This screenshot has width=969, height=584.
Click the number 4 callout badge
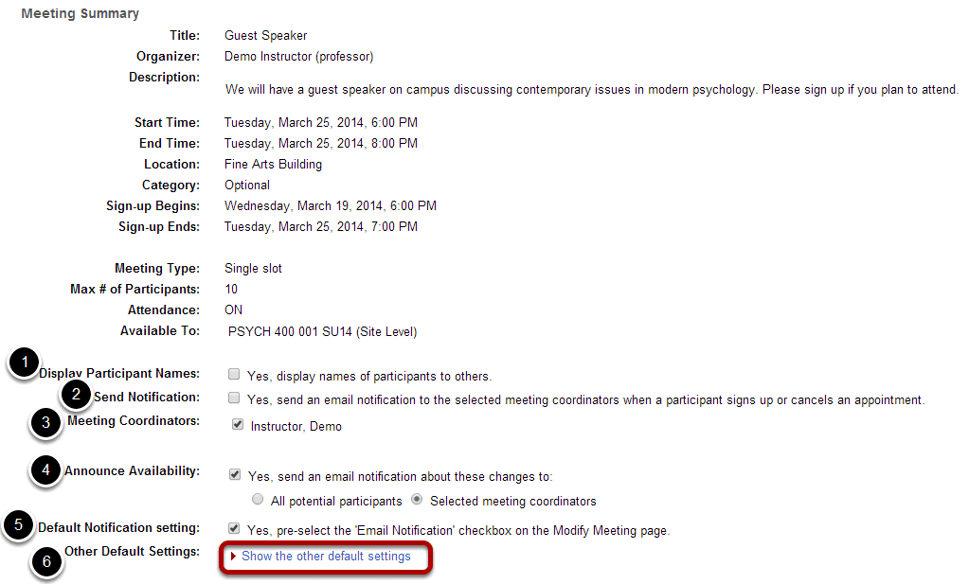(45, 470)
